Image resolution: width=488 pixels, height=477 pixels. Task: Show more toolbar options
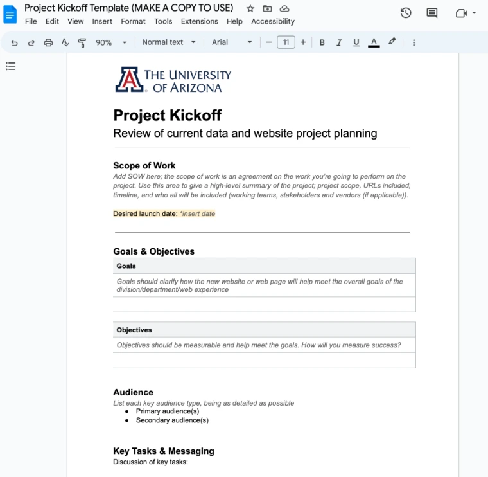(x=414, y=42)
